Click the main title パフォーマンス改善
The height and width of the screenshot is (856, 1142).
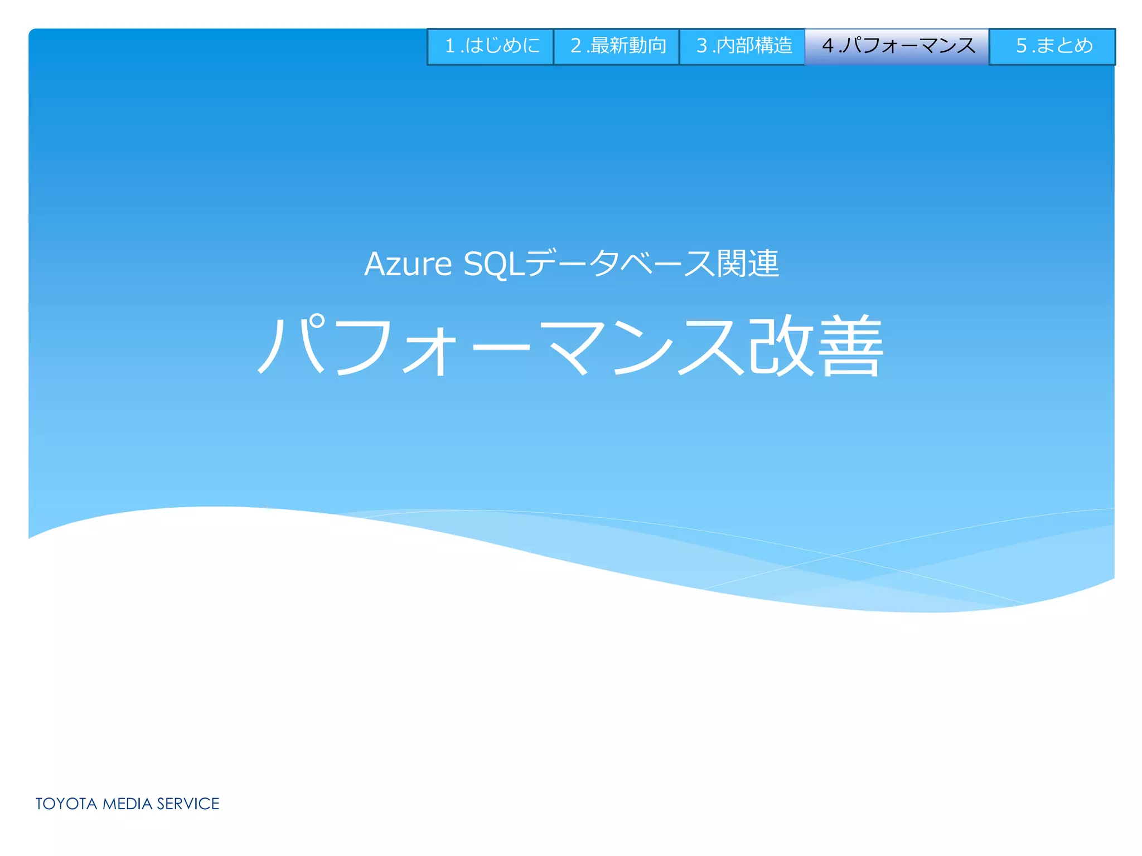point(570,347)
